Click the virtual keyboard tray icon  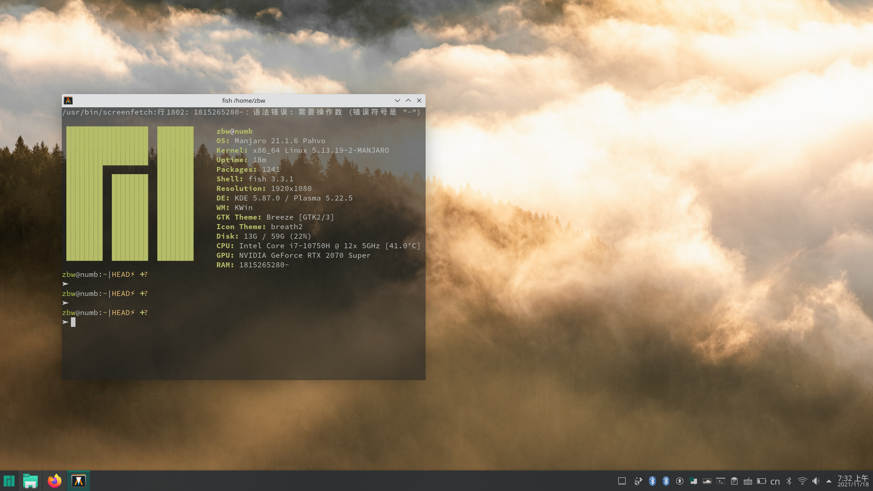748,481
